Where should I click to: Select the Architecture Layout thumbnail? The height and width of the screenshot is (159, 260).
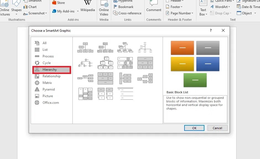(105, 78)
